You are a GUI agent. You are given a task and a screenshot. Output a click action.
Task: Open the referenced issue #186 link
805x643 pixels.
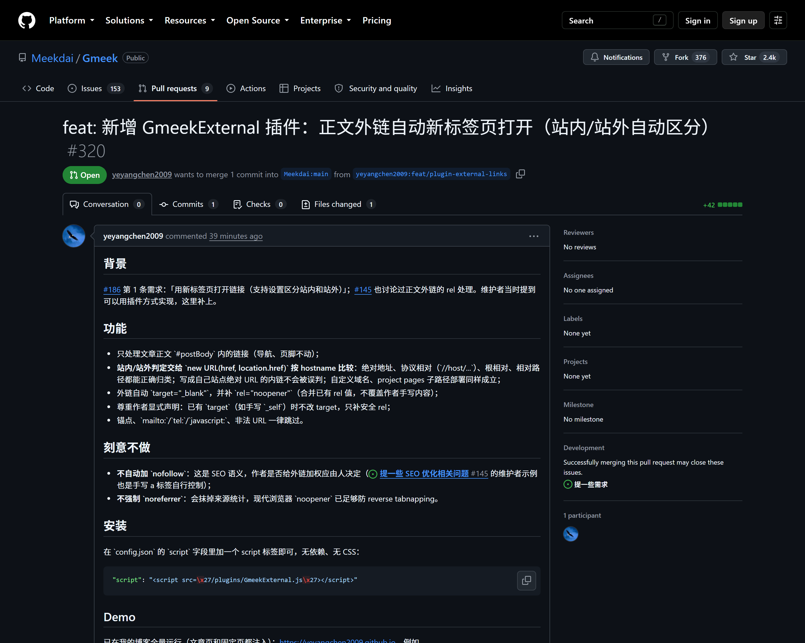[x=112, y=289]
